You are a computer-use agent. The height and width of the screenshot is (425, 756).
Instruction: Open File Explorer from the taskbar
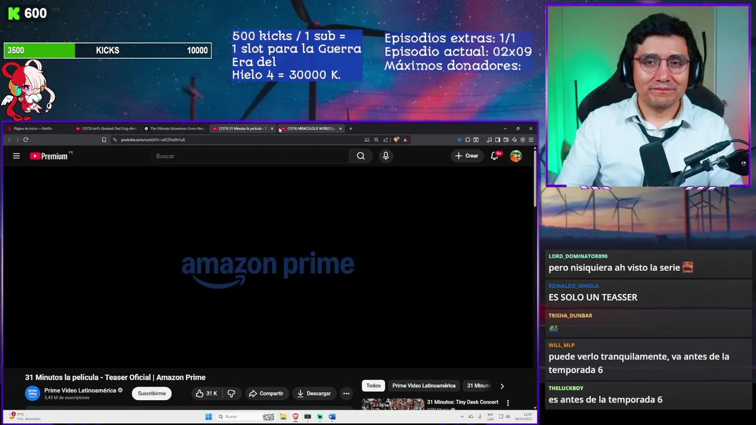(283, 417)
